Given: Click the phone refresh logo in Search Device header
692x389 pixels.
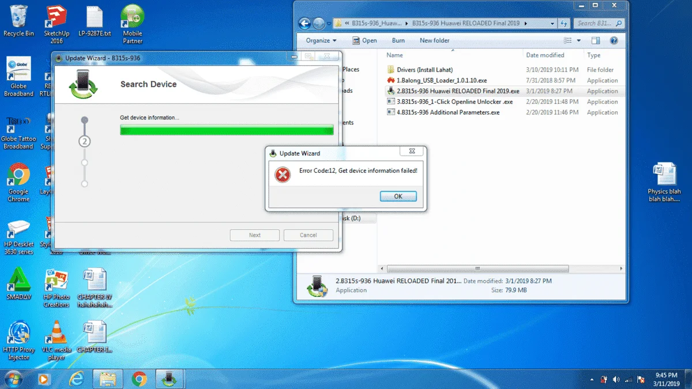Looking at the screenshot, I should 84,84.
